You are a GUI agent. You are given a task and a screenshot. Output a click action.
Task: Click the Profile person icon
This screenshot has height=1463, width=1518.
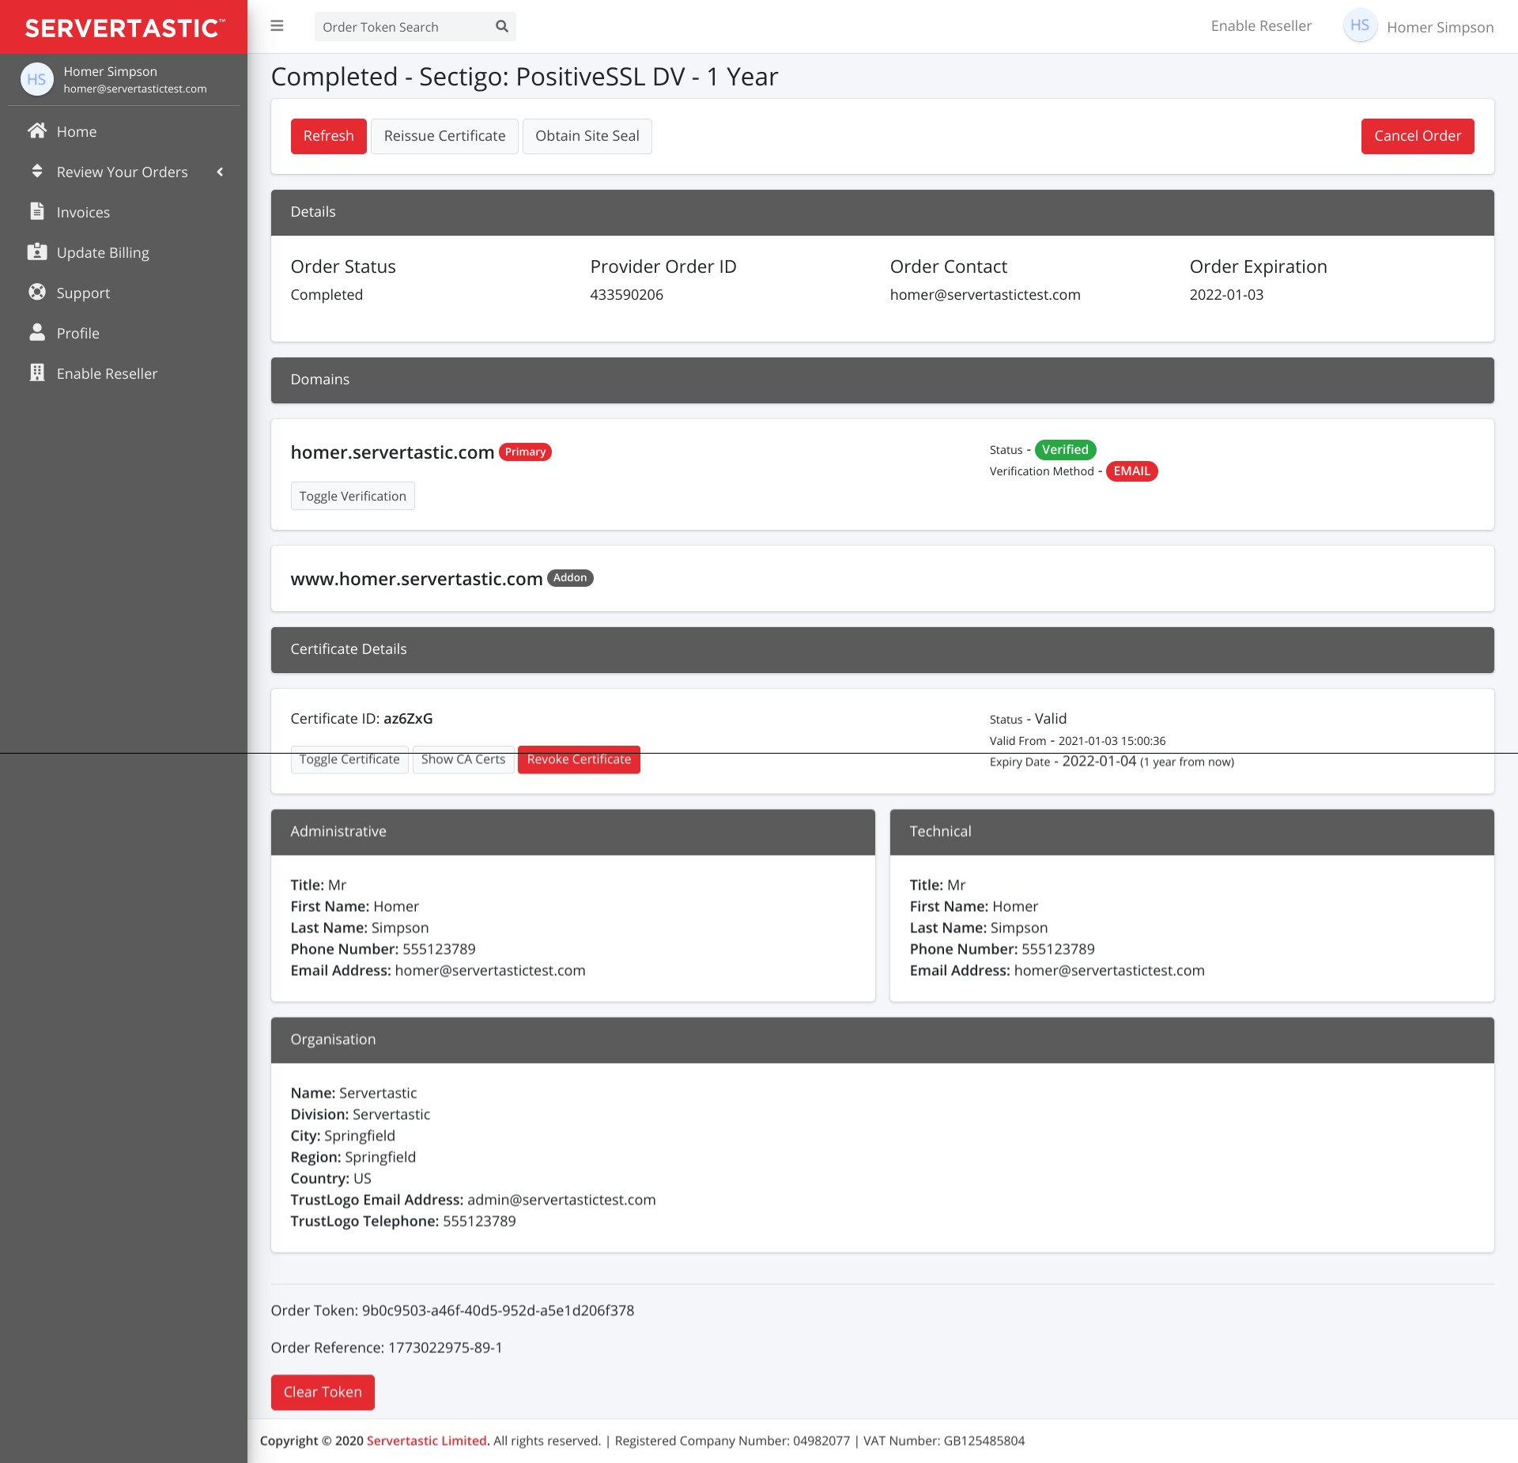tap(36, 333)
